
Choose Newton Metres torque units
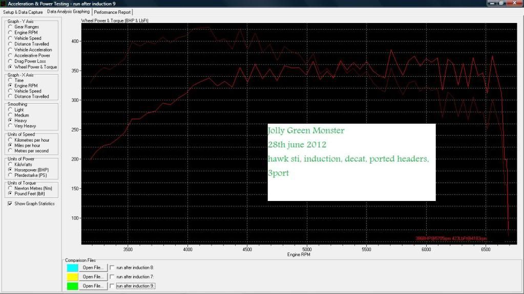click(10, 188)
